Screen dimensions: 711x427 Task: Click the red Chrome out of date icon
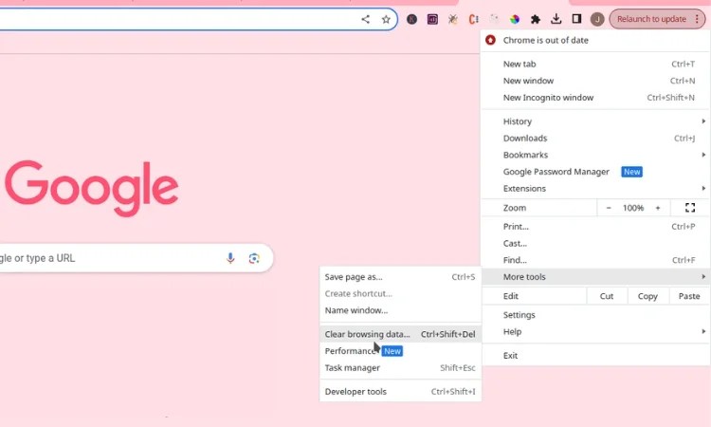click(490, 40)
